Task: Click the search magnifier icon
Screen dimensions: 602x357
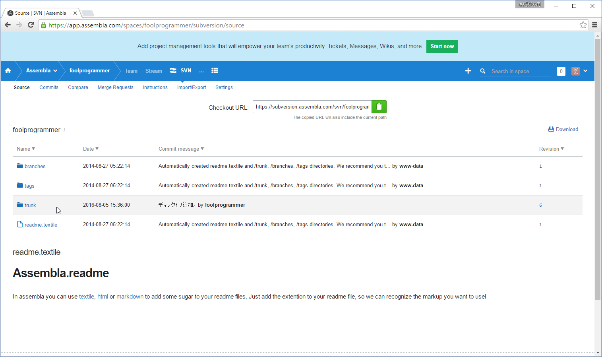Action: pos(483,71)
